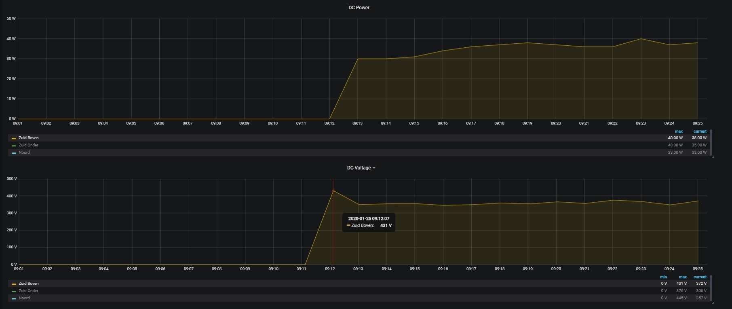Toggle Zuid Onder series in DC Voltage legend
Viewport: 732px width, 309px height.
tap(29, 291)
